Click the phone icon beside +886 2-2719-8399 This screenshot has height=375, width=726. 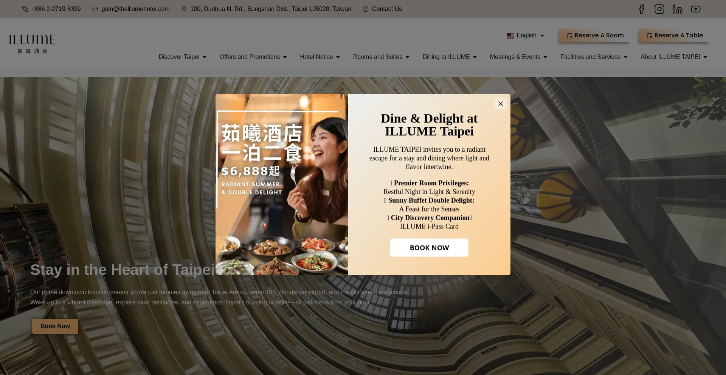tap(25, 9)
